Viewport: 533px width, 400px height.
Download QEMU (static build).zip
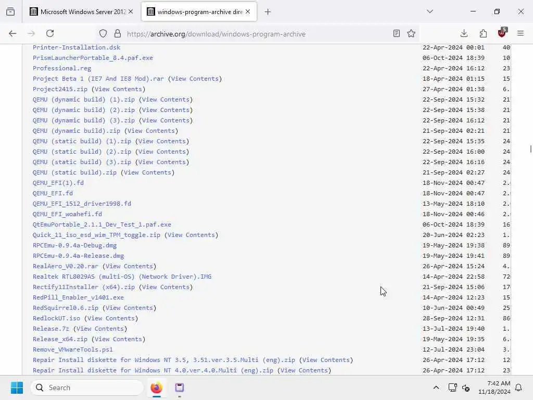coord(74,172)
